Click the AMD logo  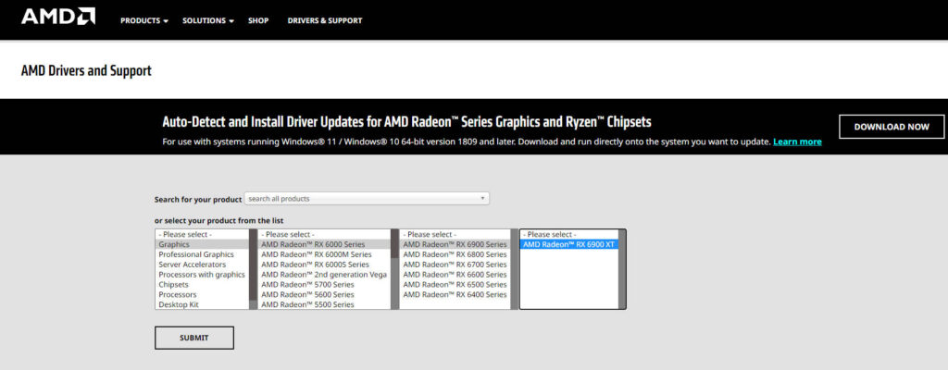coord(58,16)
